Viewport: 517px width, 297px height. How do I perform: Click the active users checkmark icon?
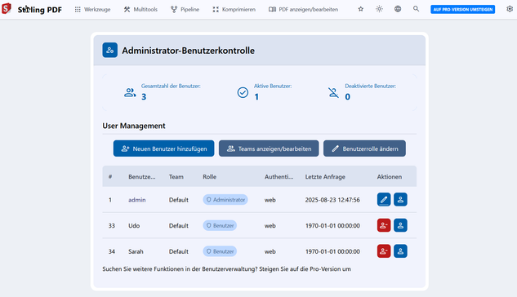[243, 92]
